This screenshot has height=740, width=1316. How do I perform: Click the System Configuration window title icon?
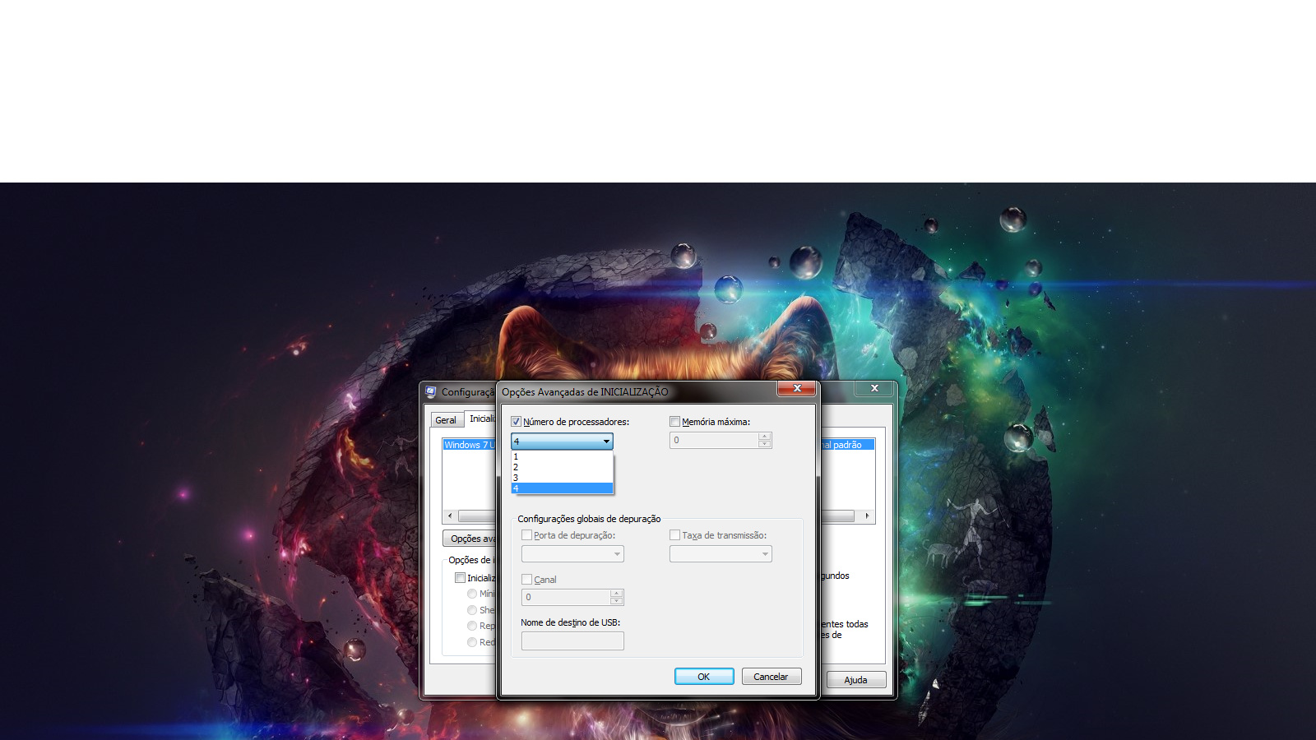430,391
